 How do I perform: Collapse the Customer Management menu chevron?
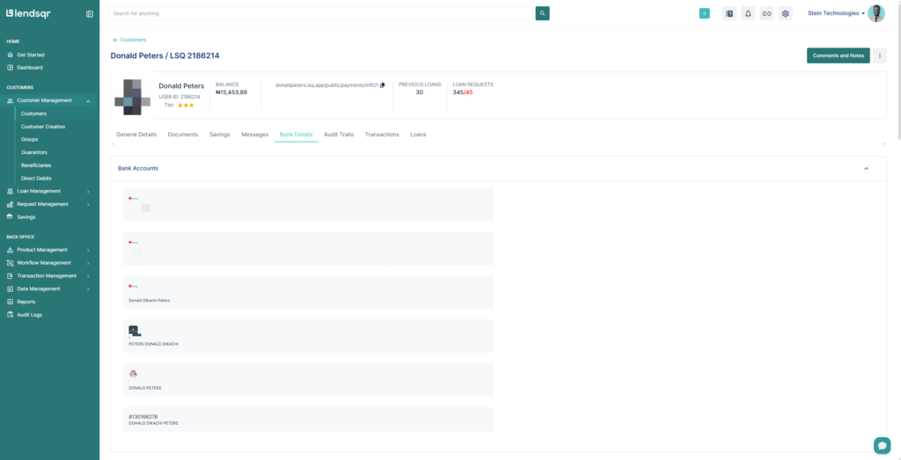click(x=88, y=101)
